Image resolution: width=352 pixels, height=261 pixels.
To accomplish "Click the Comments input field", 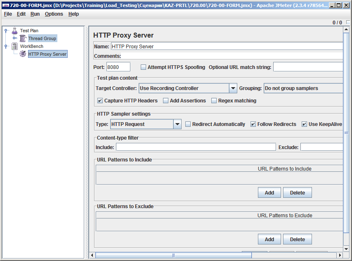I will click(x=232, y=56).
